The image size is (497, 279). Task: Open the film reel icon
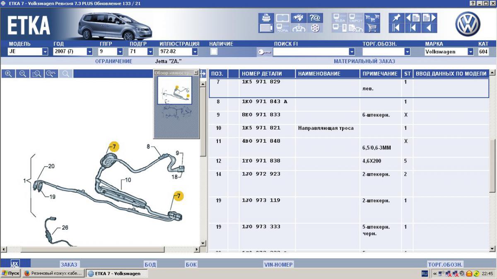(315, 28)
